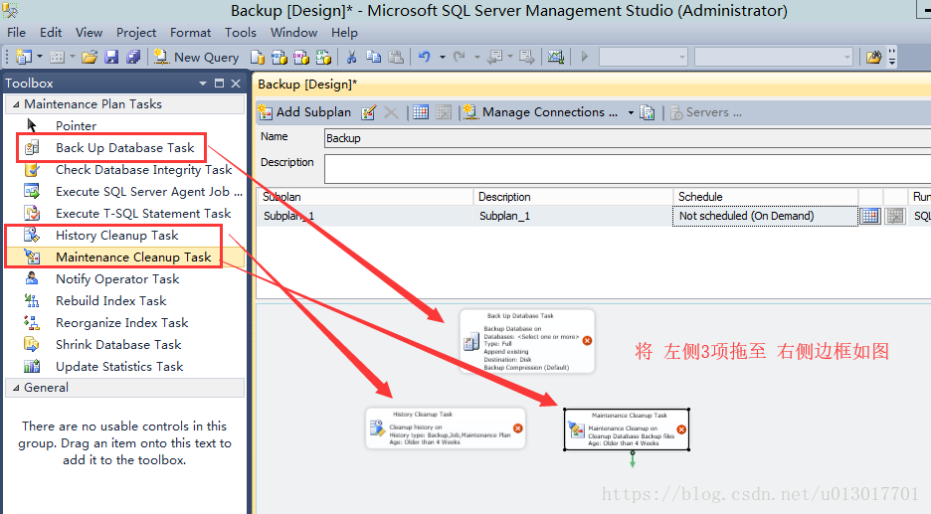Viewport: 931px width, 514px height.
Task: Click in the plan Name input field
Action: [627, 138]
